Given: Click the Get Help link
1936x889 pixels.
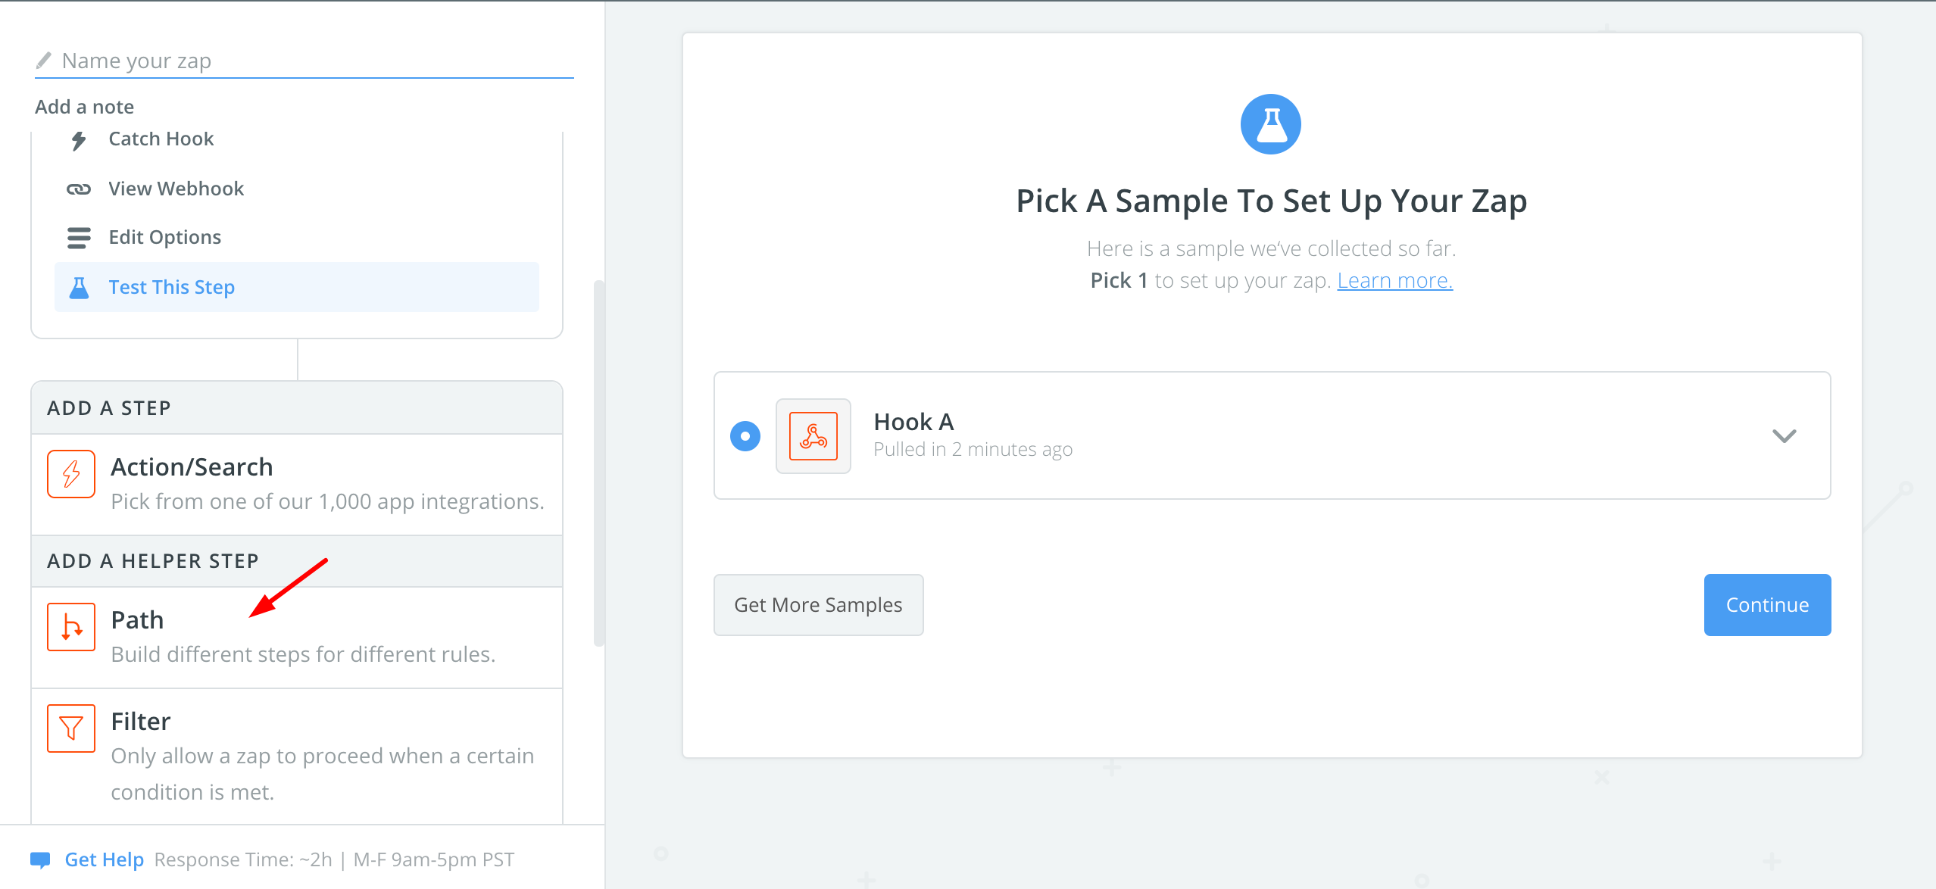Looking at the screenshot, I should (105, 860).
